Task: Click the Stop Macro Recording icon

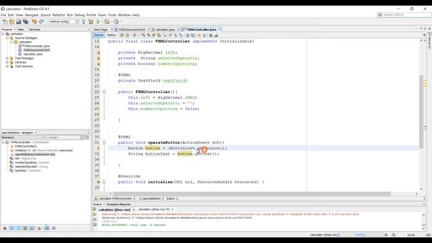Action: pyautogui.click(x=205, y=35)
